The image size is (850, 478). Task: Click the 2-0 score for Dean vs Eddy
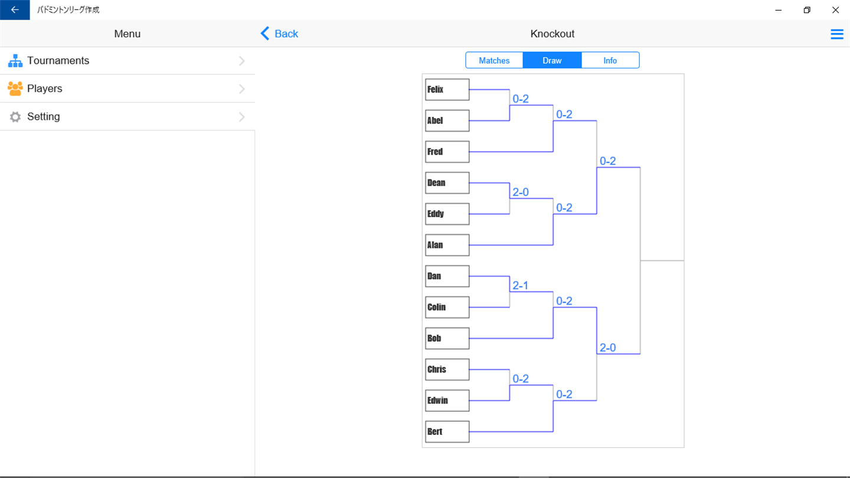click(x=520, y=192)
